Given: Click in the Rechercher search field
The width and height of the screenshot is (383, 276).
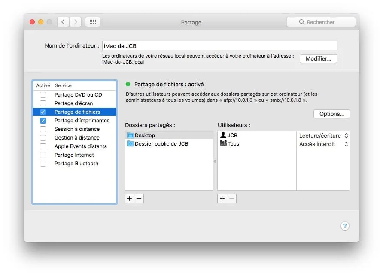Looking at the screenshot, I should pyautogui.click(x=321, y=22).
